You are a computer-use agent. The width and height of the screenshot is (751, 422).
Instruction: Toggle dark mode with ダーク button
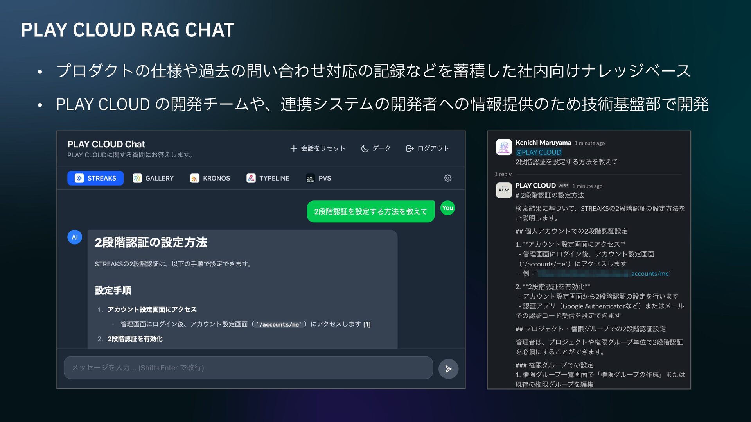376,148
